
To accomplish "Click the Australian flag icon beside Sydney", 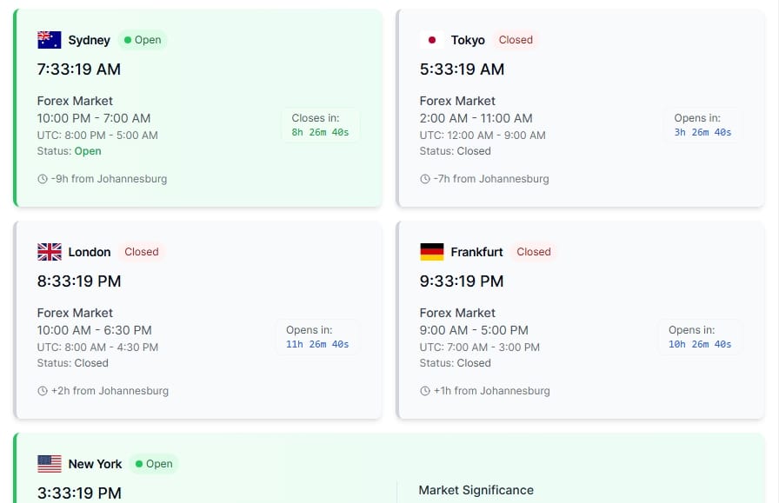I will (x=49, y=40).
